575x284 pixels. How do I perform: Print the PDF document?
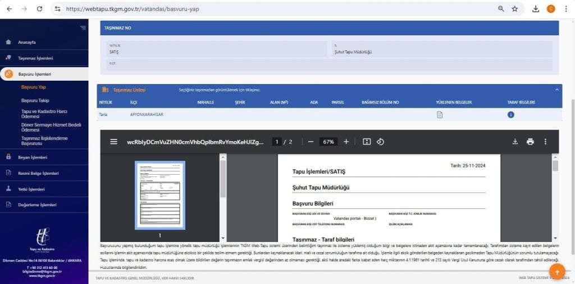pyautogui.click(x=530, y=142)
